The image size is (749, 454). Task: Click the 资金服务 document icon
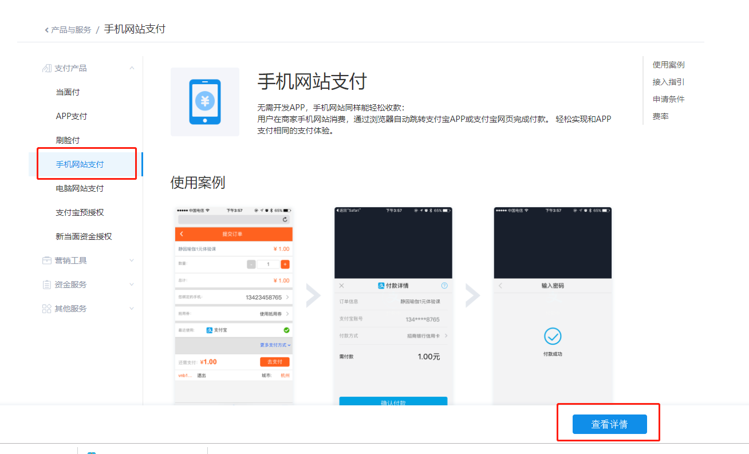[47, 284]
